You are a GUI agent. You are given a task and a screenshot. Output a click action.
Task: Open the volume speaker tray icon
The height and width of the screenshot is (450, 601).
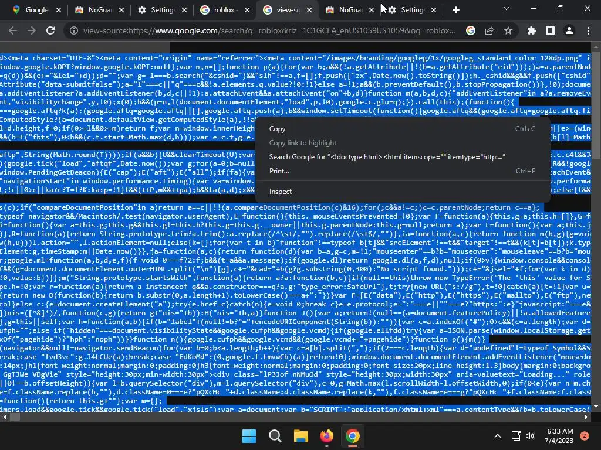[x=530, y=436]
